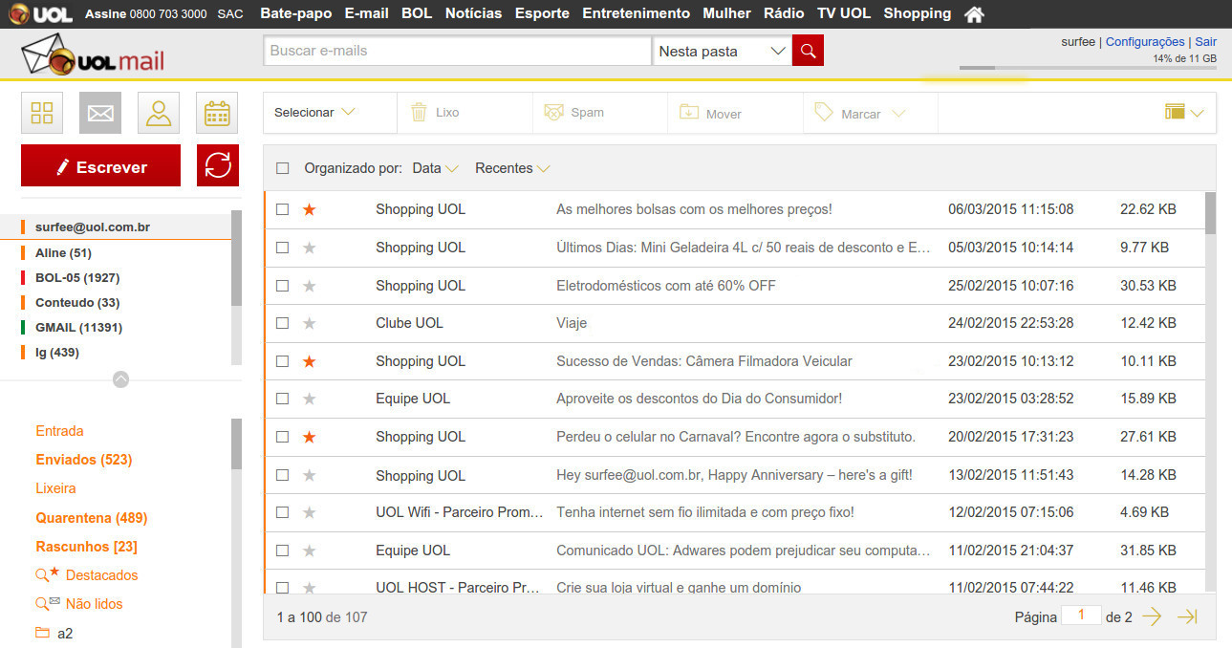Tick checkbox for 'Eletrodomésticos' email
The image size is (1232, 648).
pos(282,286)
